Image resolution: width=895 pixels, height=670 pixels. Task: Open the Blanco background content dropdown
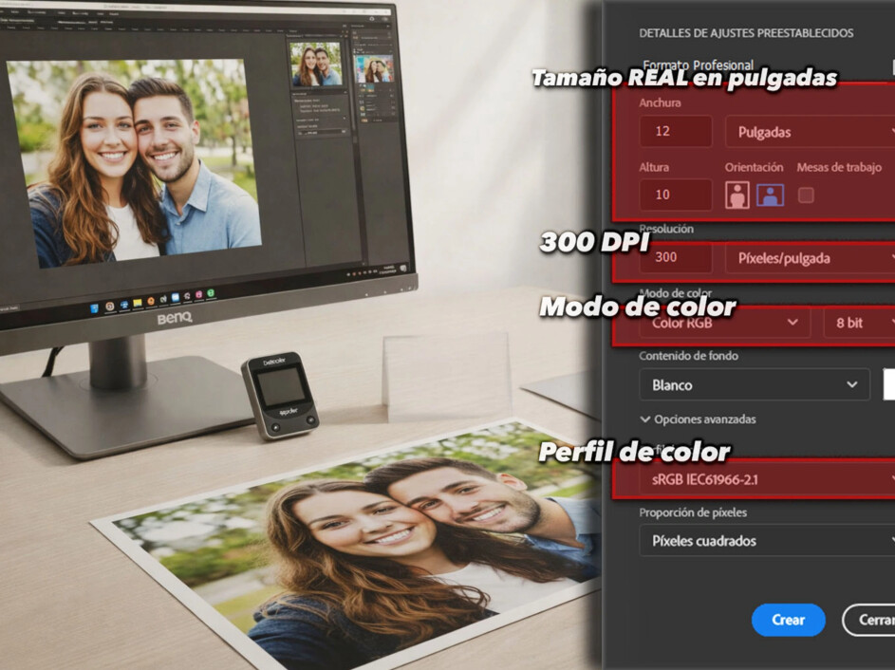tap(754, 384)
